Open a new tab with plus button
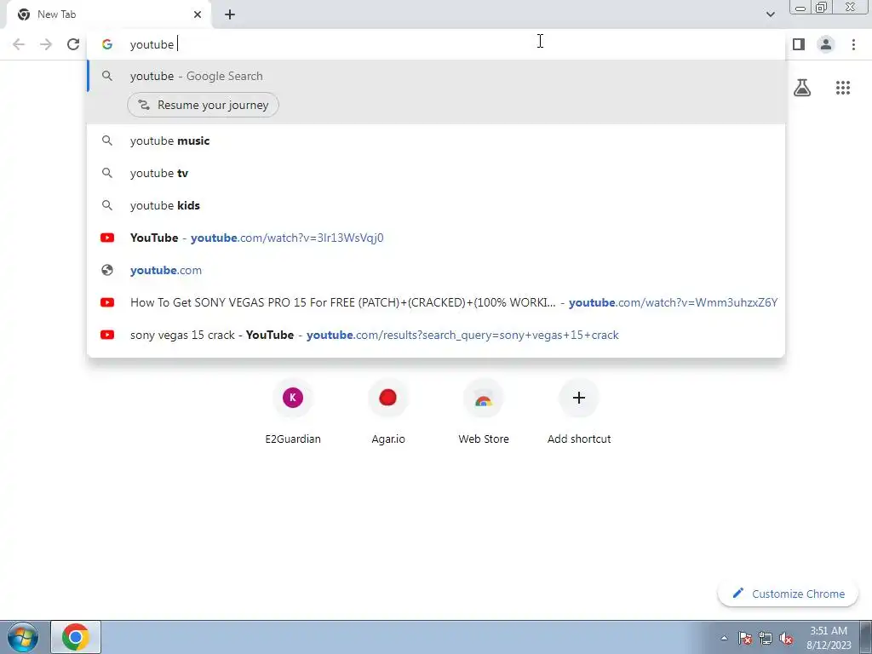 [x=230, y=14]
